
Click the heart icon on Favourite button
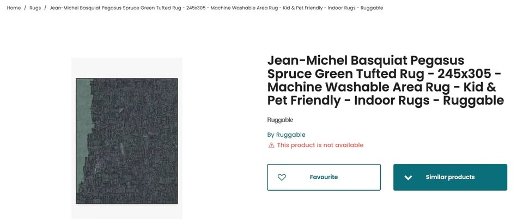tap(282, 177)
